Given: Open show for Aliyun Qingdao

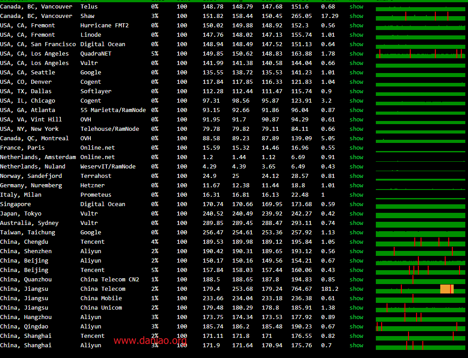Looking at the screenshot, I should pos(357,327).
